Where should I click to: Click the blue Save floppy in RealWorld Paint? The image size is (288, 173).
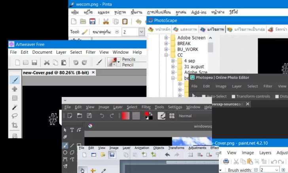coord(112,155)
